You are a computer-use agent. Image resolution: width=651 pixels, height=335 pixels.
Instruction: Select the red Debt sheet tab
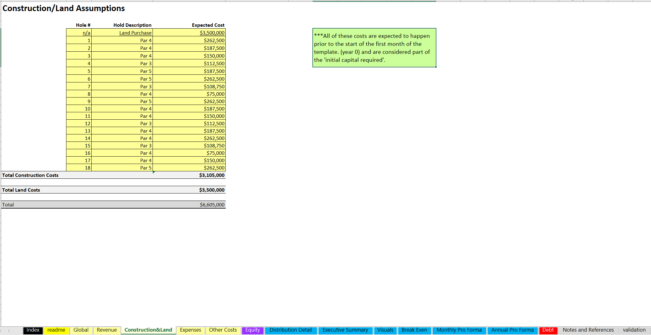coord(548,330)
